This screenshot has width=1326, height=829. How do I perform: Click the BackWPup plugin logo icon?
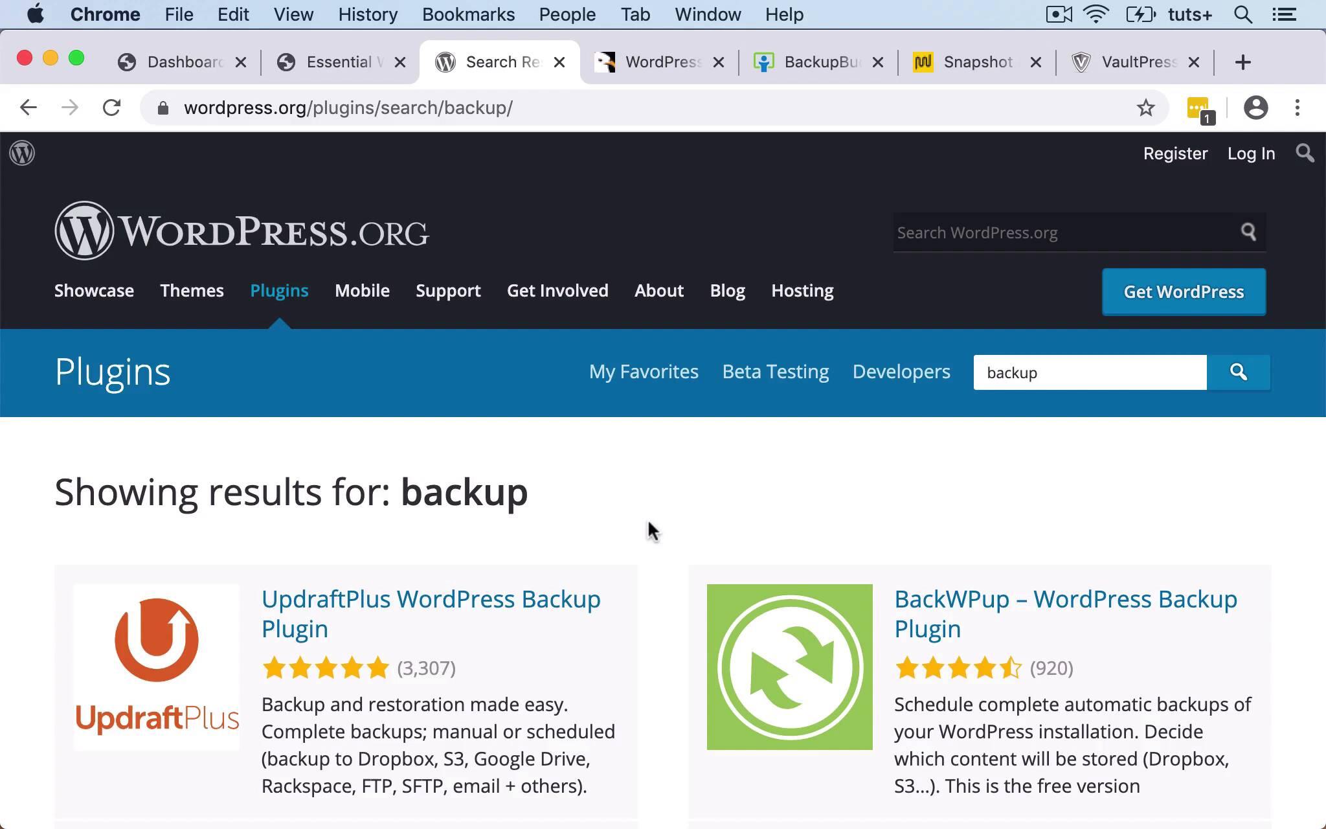(789, 666)
